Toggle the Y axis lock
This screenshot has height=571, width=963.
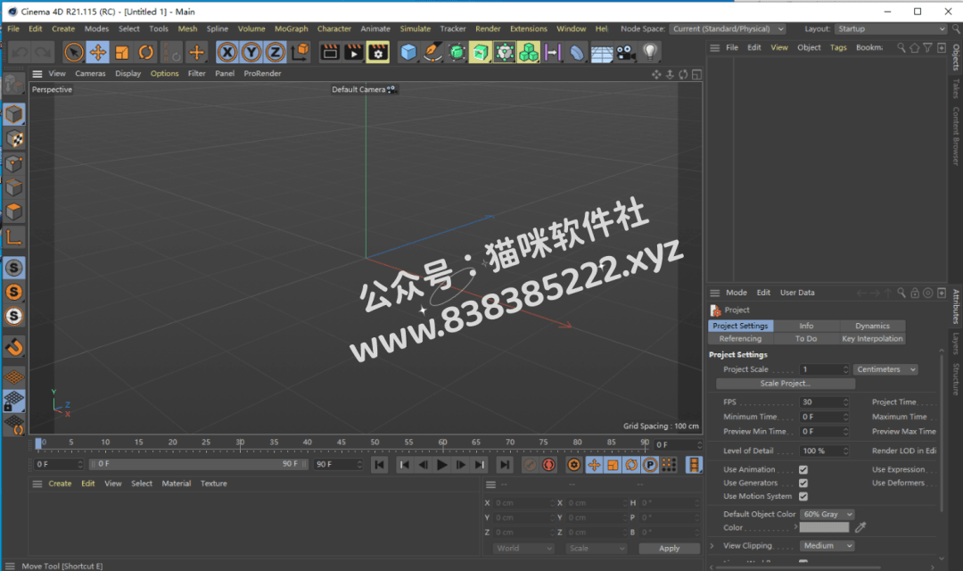(x=251, y=53)
